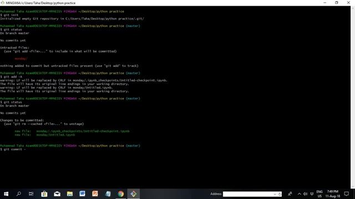Image resolution: width=355 pixels, height=199 pixels.
Task: Open the Mail app on the taskbar
Action: point(57,194)
